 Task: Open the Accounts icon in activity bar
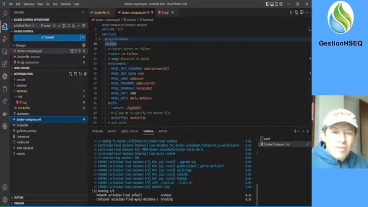click(x=5, y=187)
